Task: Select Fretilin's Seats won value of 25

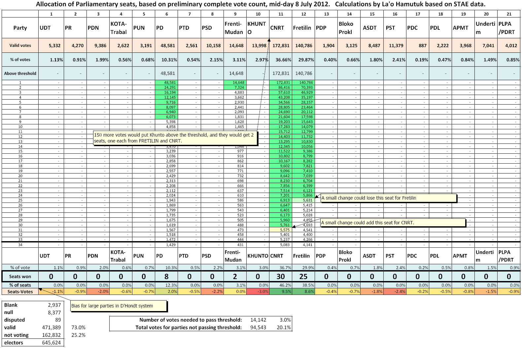Action: coord(303,276)
